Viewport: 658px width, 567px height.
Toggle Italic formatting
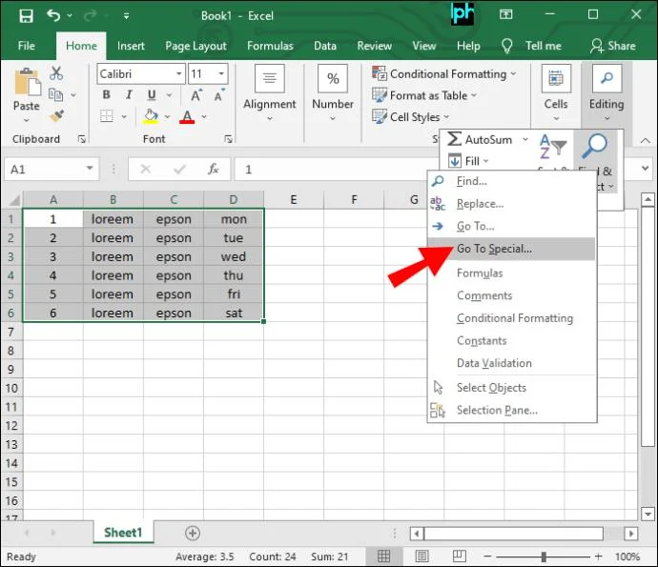130,94
